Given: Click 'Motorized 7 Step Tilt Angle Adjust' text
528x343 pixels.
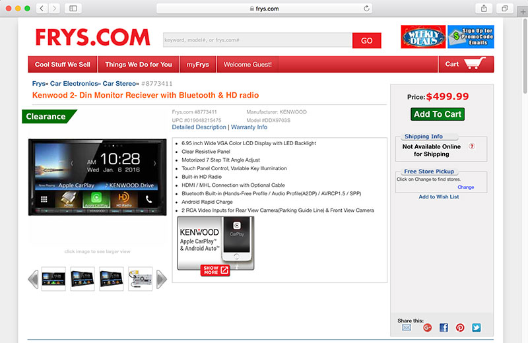Looking at the screenshot, I should pos(220,160).
